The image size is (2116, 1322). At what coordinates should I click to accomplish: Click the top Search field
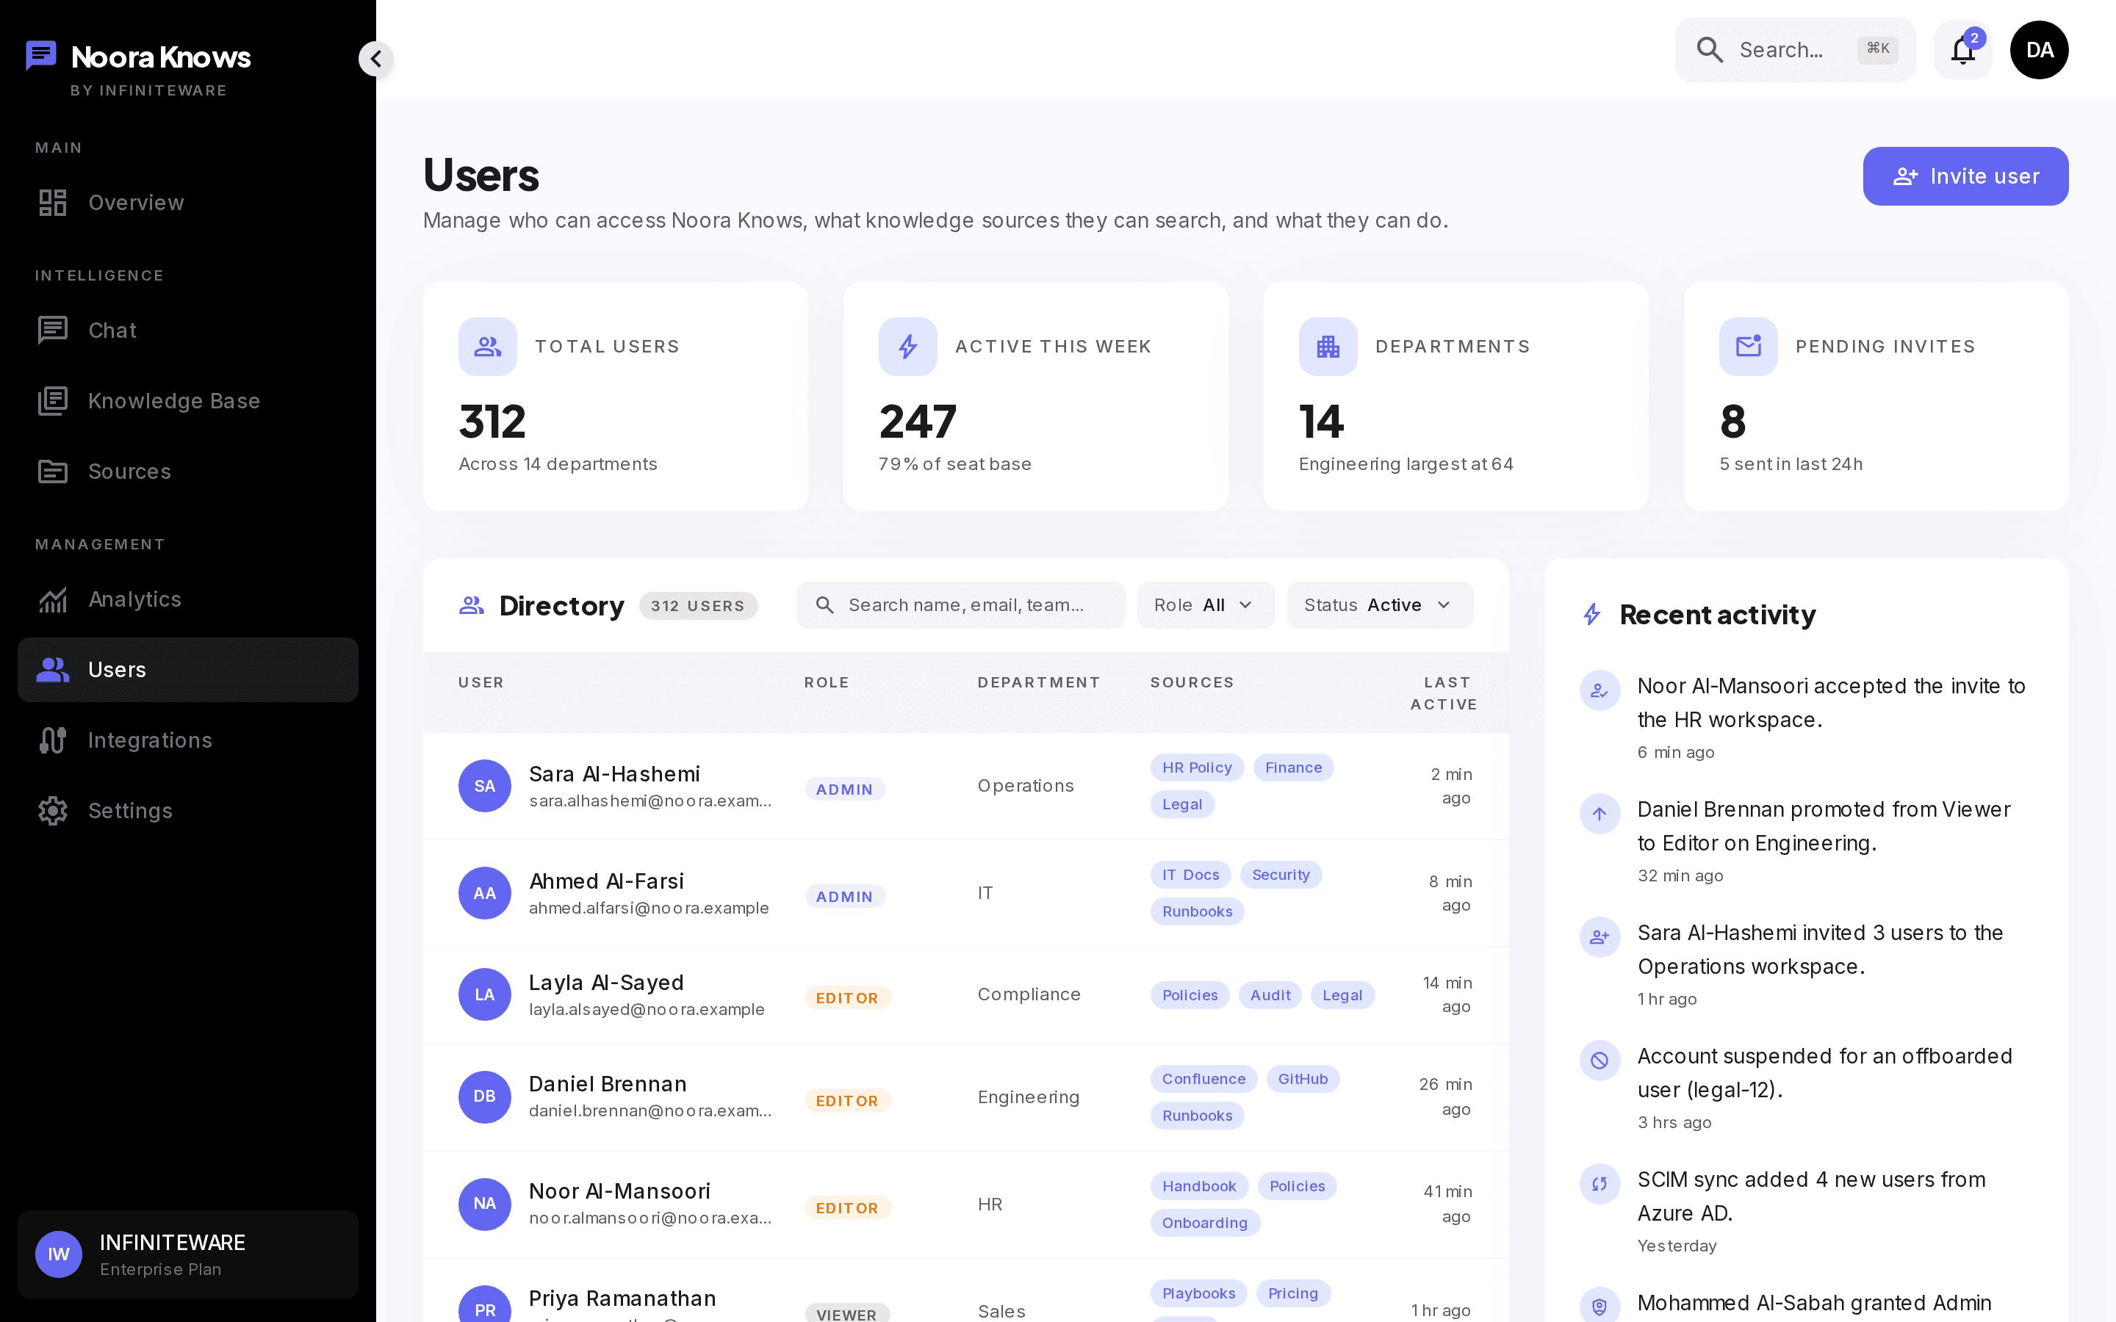point(1795,50)
